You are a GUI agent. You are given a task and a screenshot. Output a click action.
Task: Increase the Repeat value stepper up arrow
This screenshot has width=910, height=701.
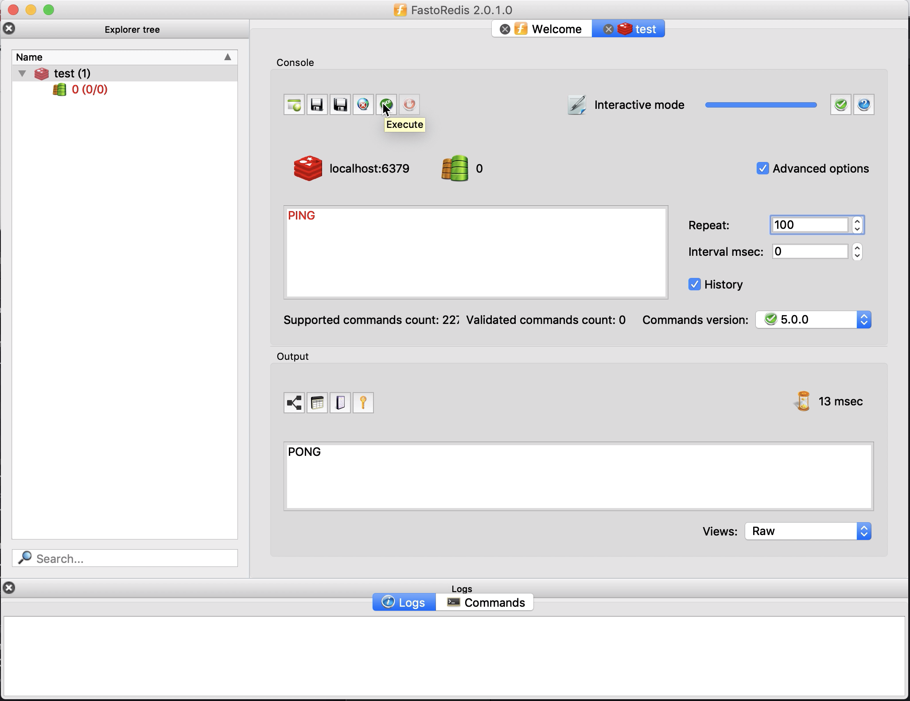pos(857,221)
